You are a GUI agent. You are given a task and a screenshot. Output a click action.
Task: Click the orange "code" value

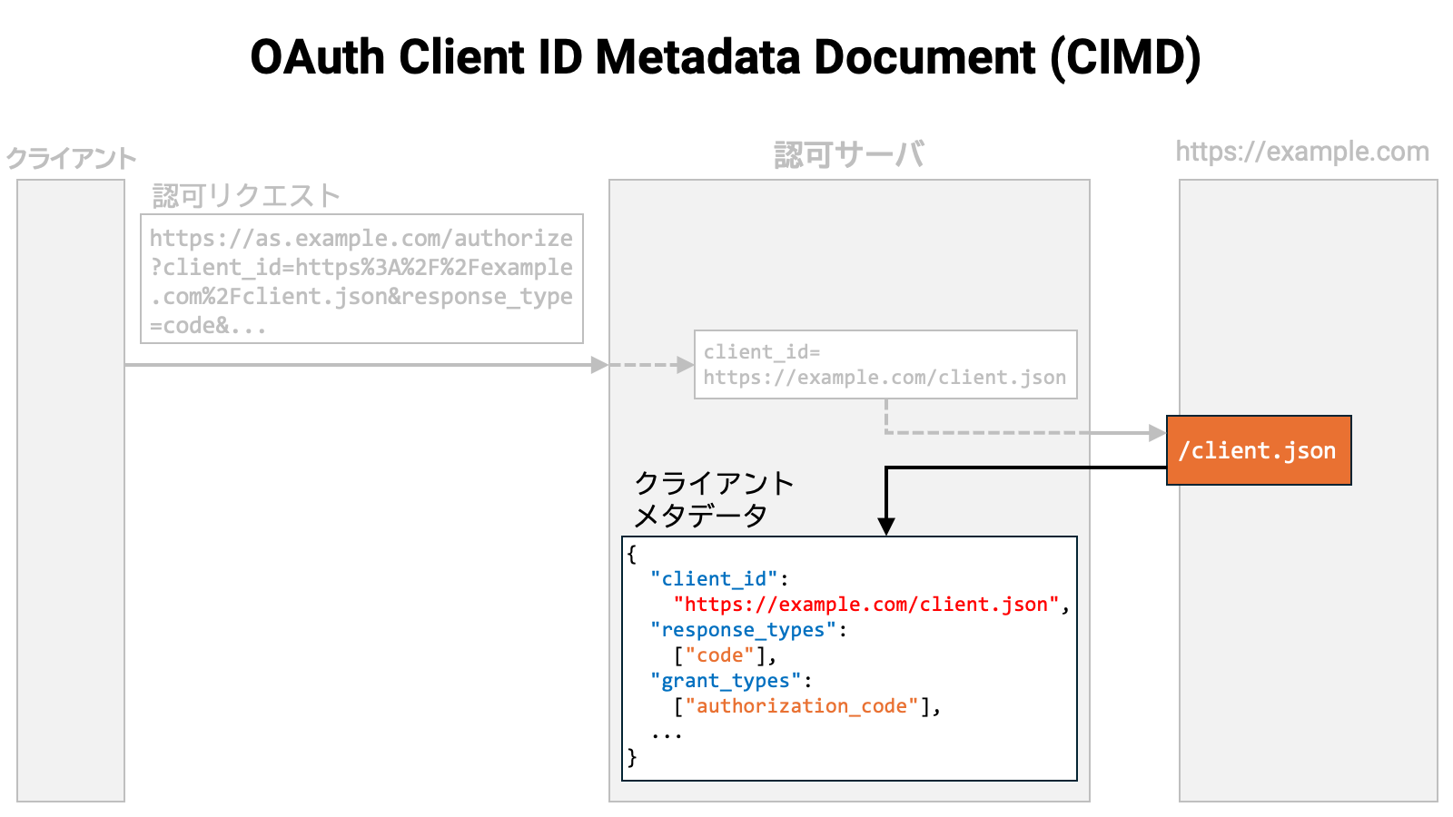point(719,655)
